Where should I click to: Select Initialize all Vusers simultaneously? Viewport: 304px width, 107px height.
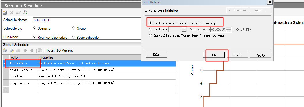pyautogui.click(x=150, y=23)
